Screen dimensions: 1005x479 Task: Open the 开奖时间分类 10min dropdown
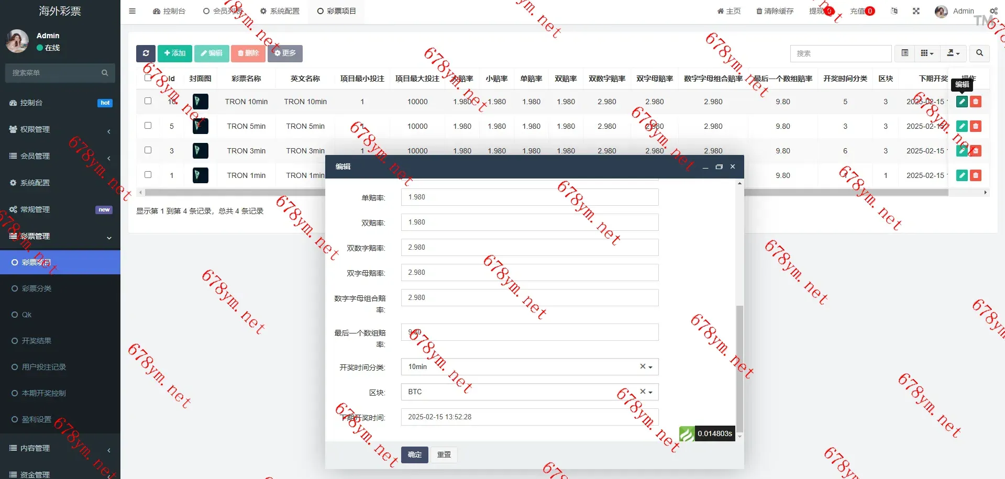529,367
